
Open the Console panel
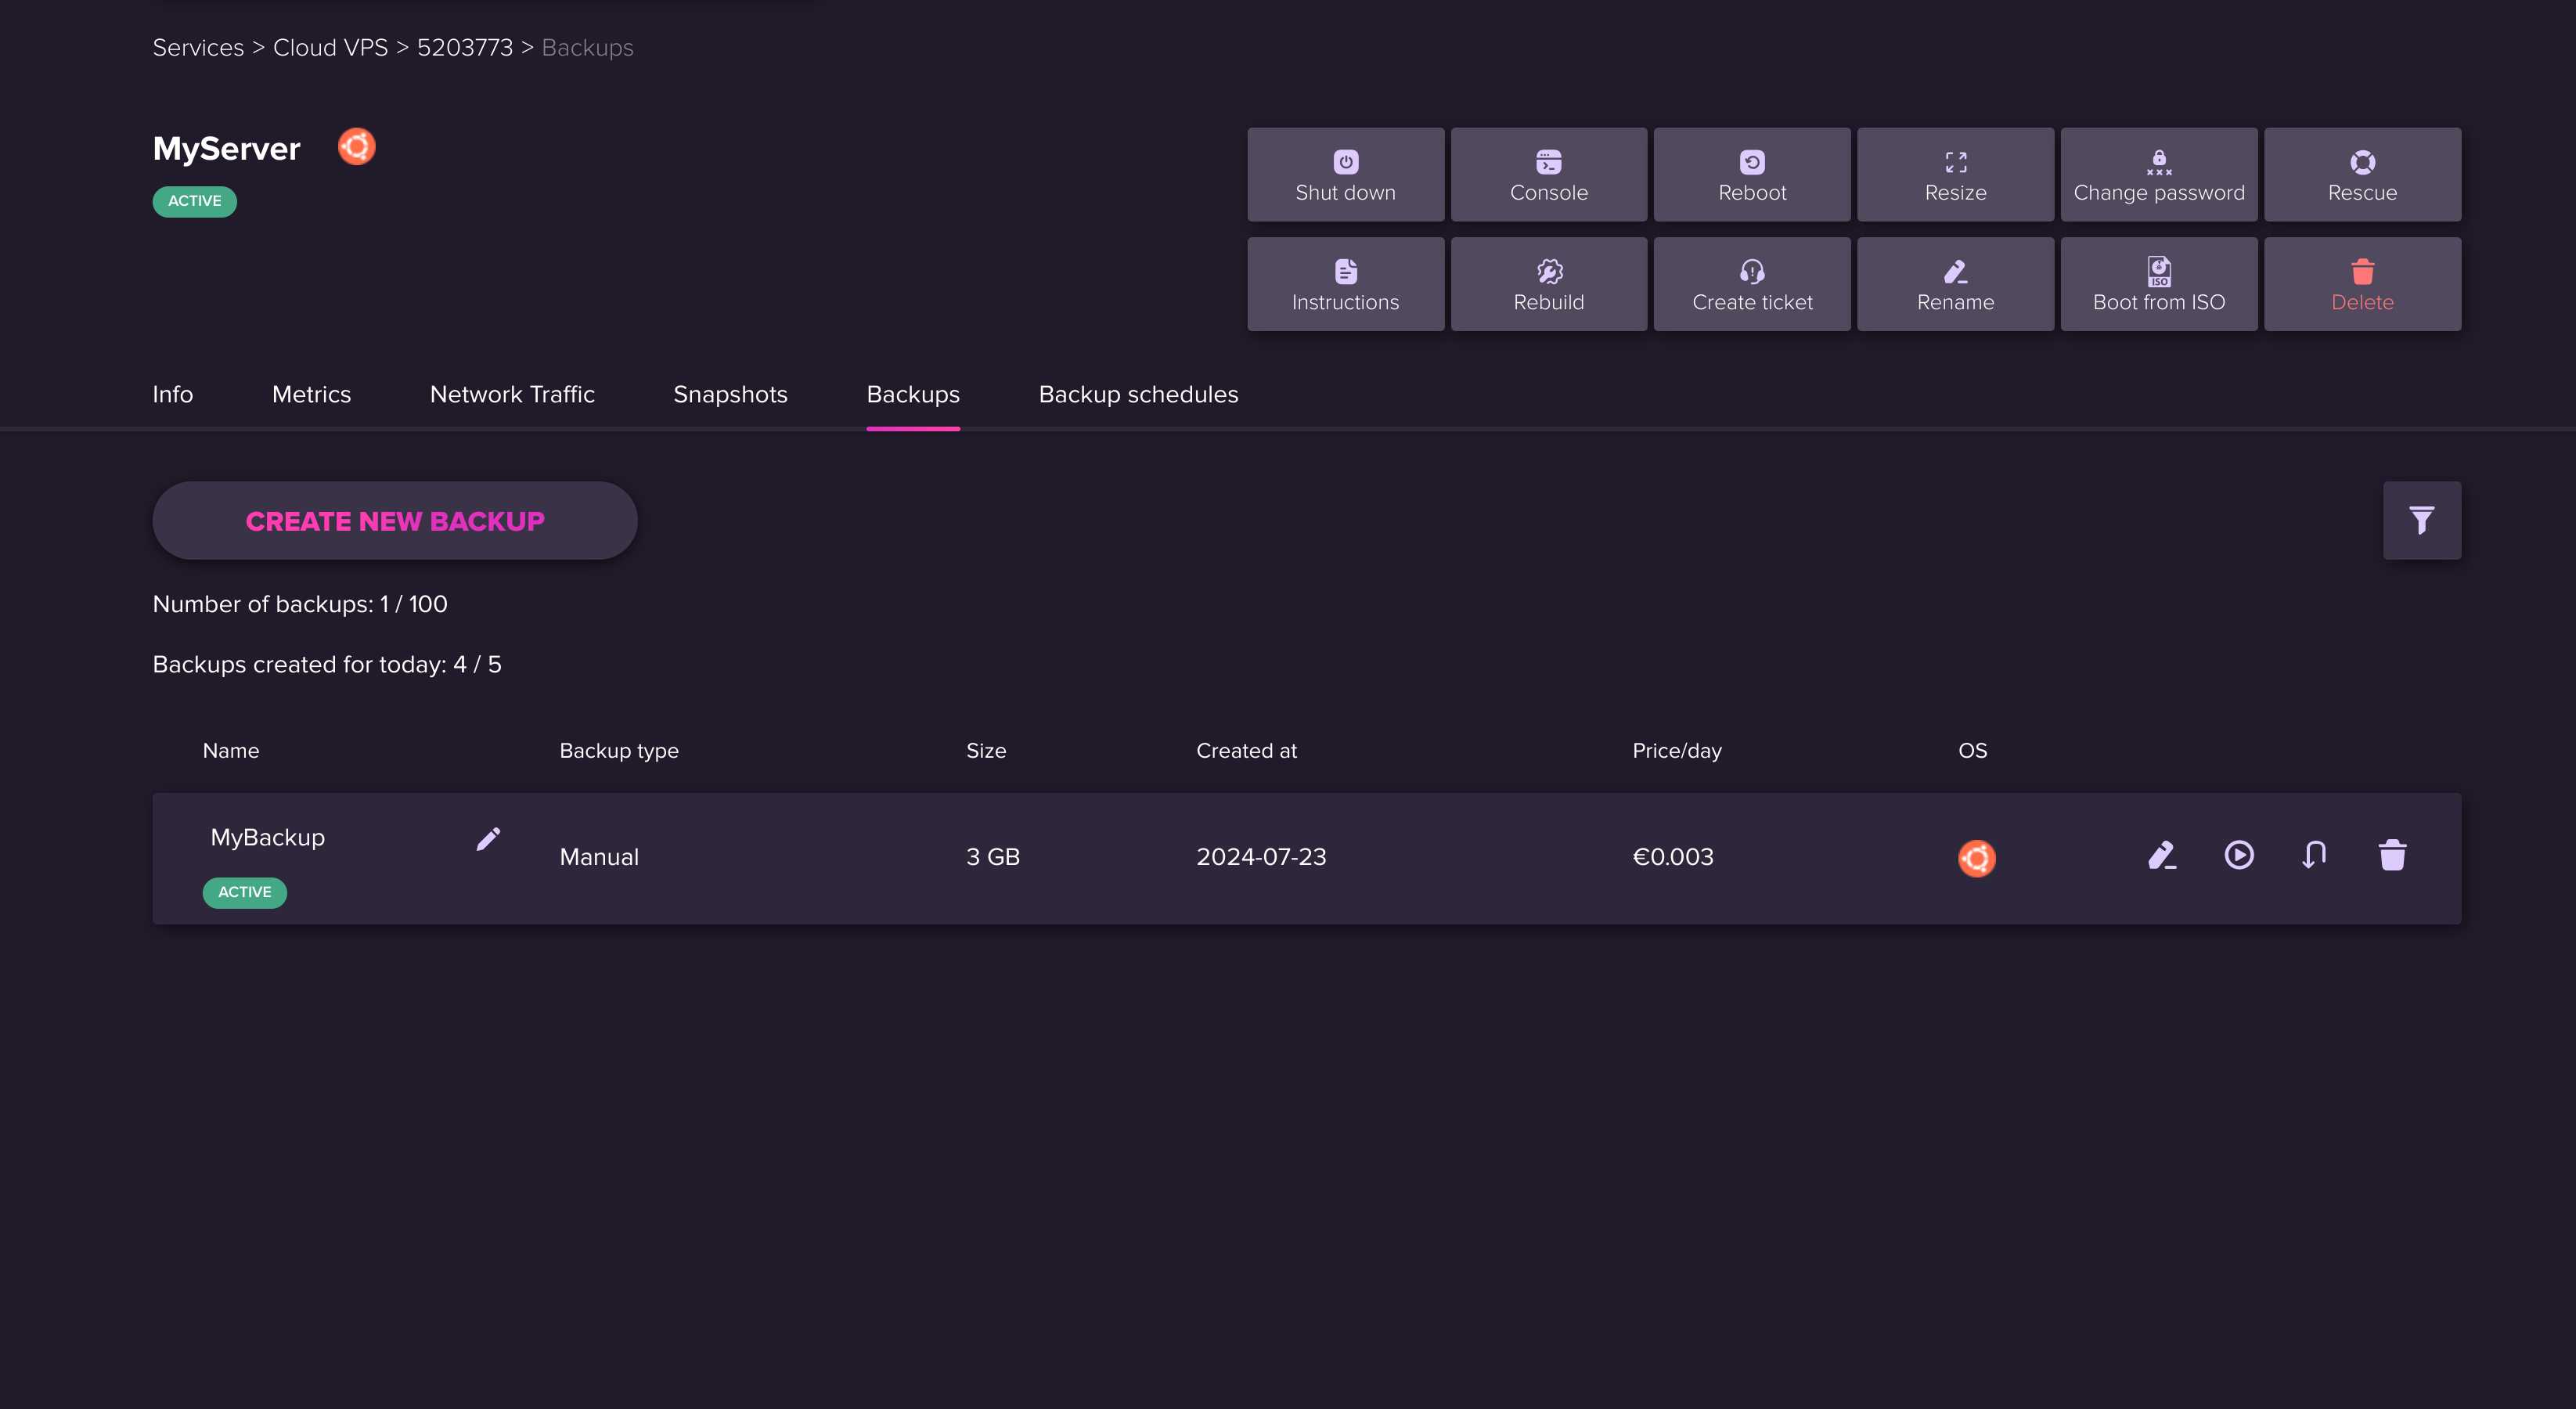pyautogui.click(x=1547, y=174)
